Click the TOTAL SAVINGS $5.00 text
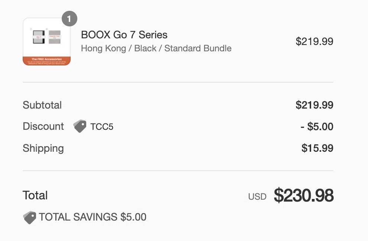The width and height of the screenshot is (368, 241). pos(93,217)
